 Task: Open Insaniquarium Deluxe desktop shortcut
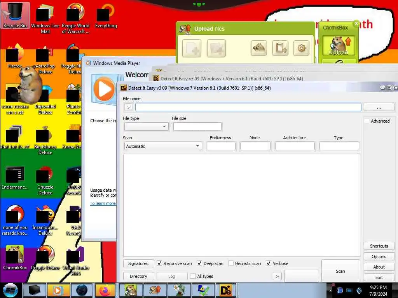45,221
